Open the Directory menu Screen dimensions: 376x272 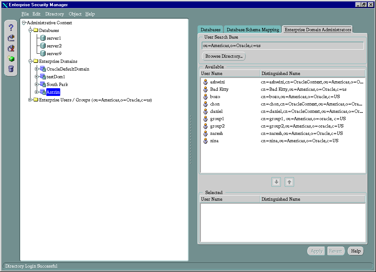click(54, 14)
